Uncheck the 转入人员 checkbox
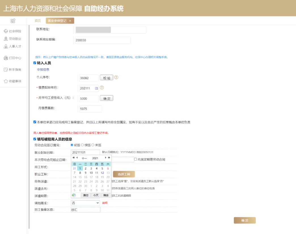 pos(35,63)
